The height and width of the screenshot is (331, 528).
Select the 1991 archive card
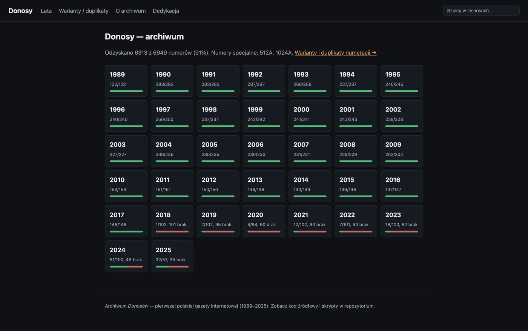click(x=218, y=81)
